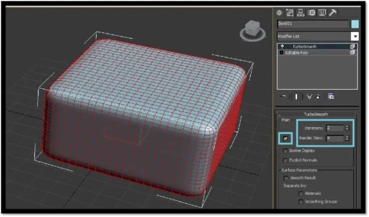The width and height of the screenshot is (369, 217).
Task: Switch to the Modify panel tab
Action: pos(290,13)
